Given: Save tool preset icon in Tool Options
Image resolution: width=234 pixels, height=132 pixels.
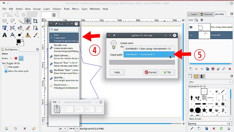Looking at the screenshot, I should pos(6,128).
